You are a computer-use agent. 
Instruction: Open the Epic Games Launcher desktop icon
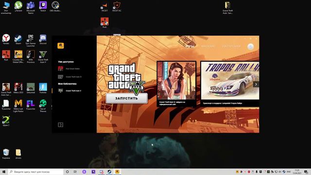(x=31, y=40)
